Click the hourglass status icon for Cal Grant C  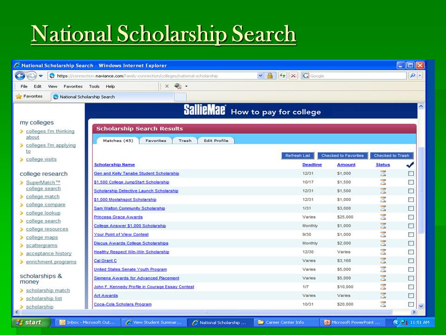383,261
